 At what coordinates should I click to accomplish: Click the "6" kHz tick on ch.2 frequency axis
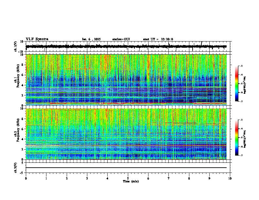coord(23,129)
